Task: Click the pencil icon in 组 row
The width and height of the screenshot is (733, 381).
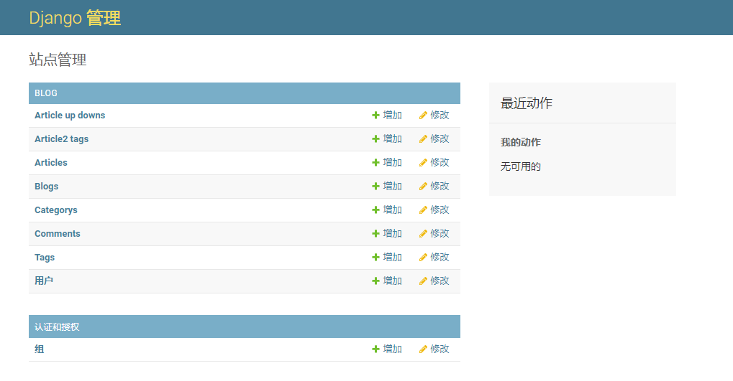Action: coord(423,349)
